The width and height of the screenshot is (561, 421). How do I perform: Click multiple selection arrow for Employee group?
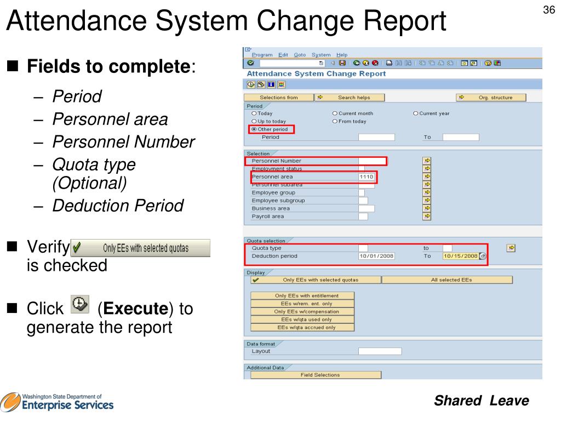pos(427,192)
